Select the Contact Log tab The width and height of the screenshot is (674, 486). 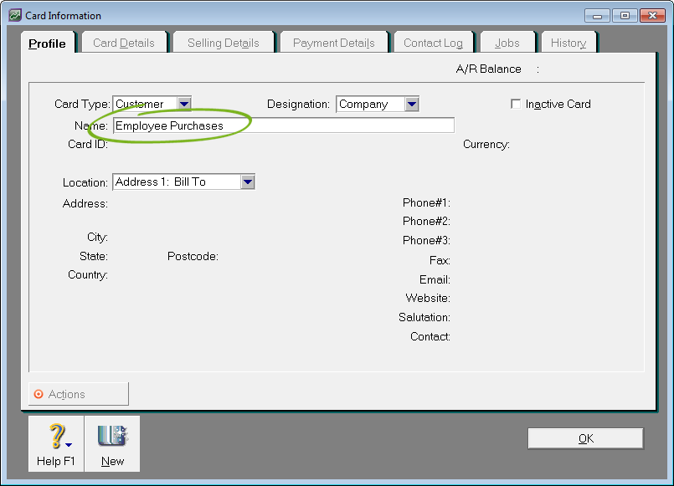tap(433, 43)
